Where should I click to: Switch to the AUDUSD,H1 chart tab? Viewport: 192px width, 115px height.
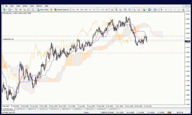click(x=114, y=109)
